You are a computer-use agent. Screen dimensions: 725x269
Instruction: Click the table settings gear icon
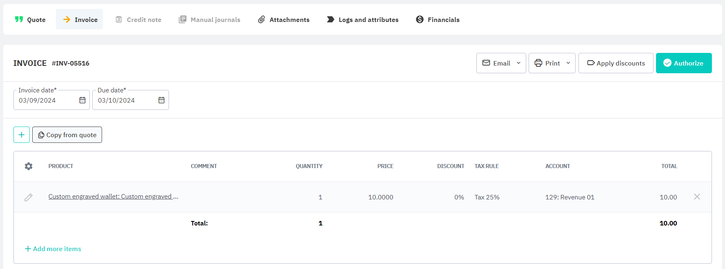pyautogui.click(x=29, y=166)
